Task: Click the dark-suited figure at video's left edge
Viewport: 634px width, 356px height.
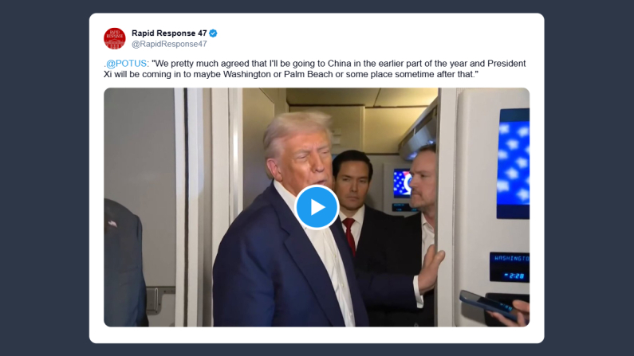Action: pos(124,262)
